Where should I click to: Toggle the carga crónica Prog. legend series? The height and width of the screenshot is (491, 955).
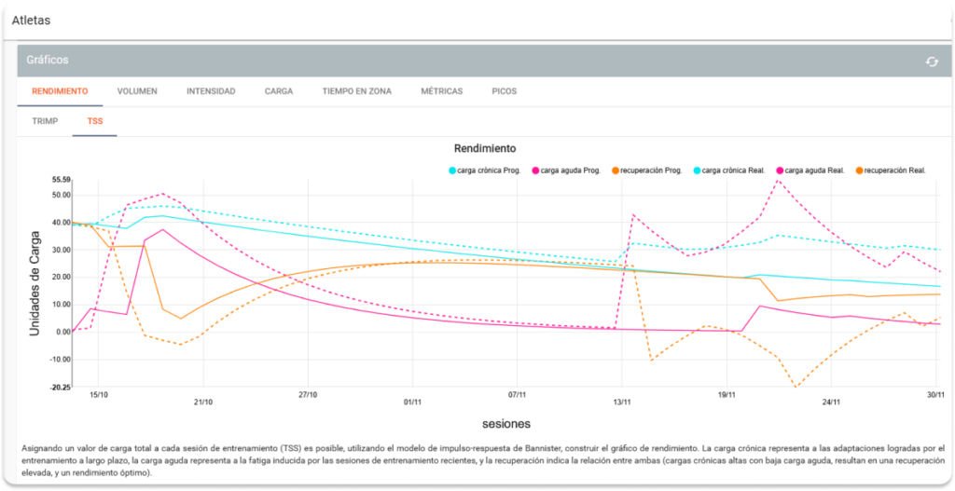[x=486, y=170]
